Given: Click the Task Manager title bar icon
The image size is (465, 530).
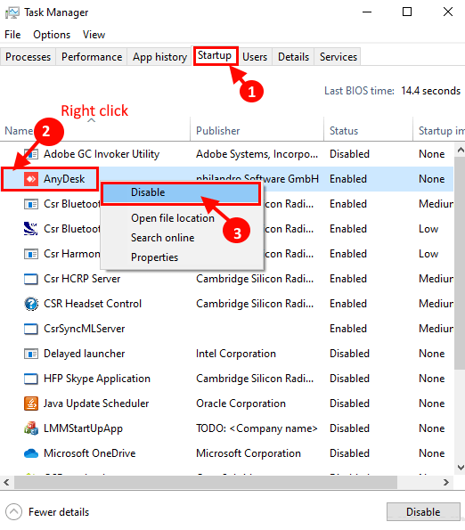Looking at the screenshot, I should pos(12,12).
